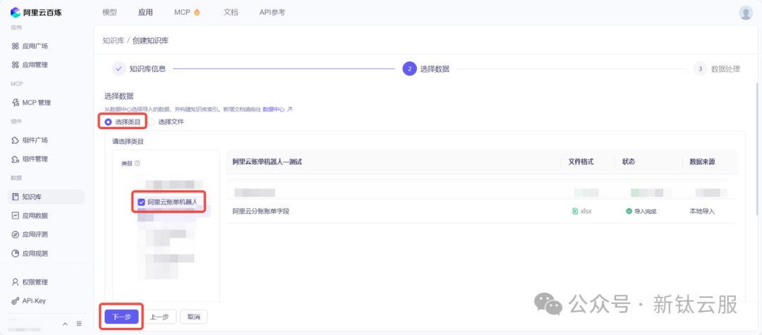Click the 阿里云账单机器人—测试 table heading
Viewport: 762px width, 335px height.
267,162
